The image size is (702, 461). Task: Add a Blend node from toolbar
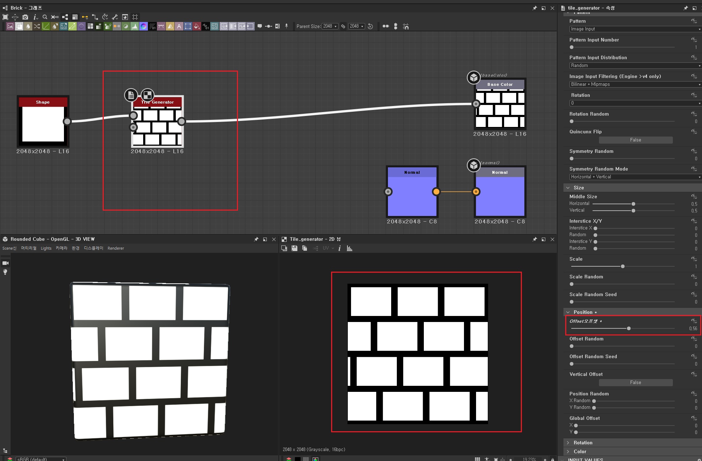tap(19, 26)
